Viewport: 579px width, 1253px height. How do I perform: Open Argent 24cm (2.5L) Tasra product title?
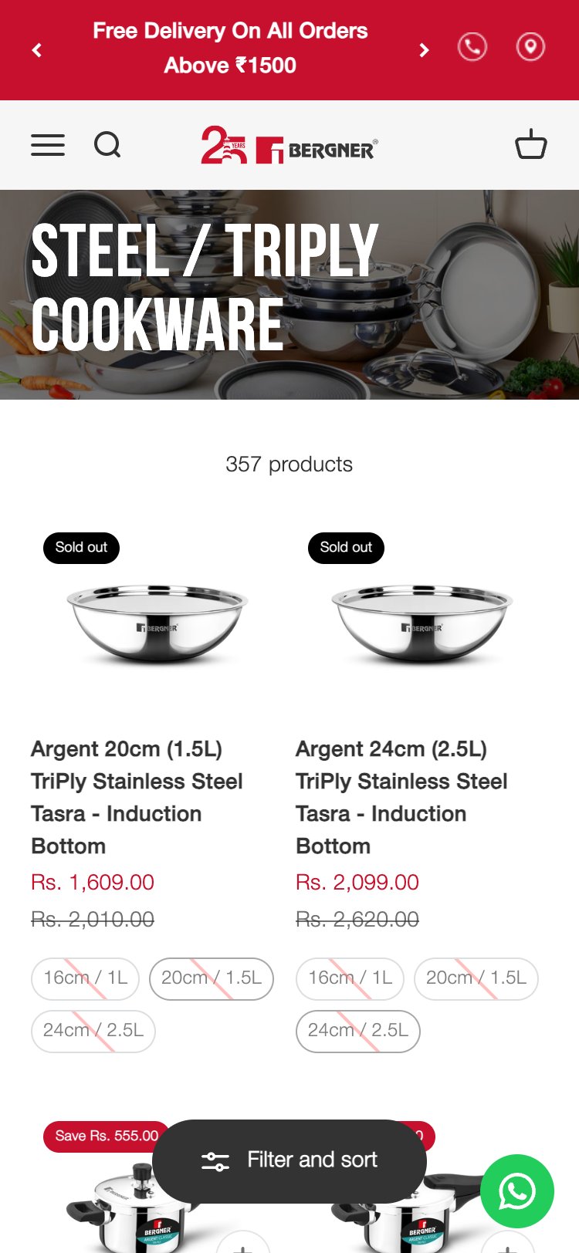401,797
